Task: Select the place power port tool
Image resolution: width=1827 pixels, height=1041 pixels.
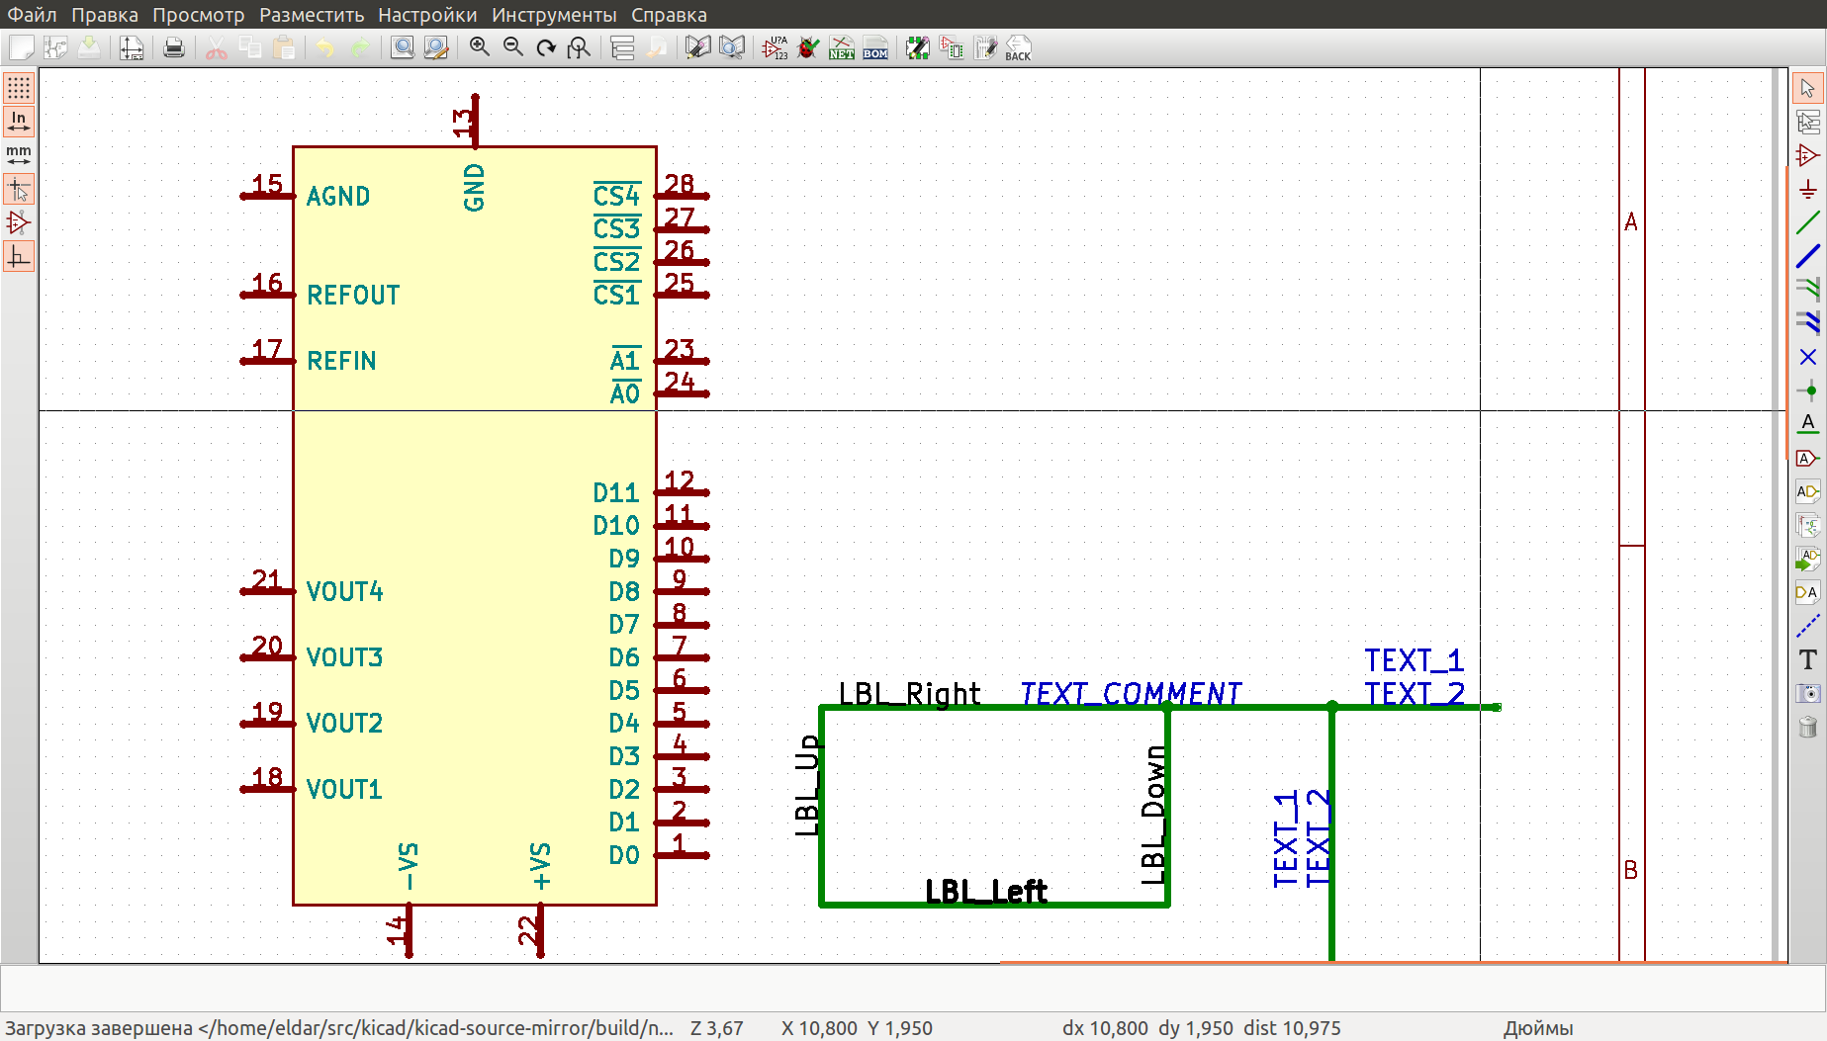Action: pyautogui.click(x=1808, y=190)
